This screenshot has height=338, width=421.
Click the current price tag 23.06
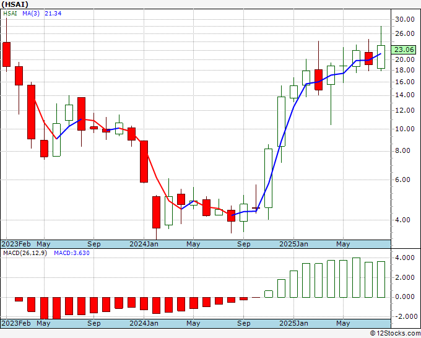404,50
